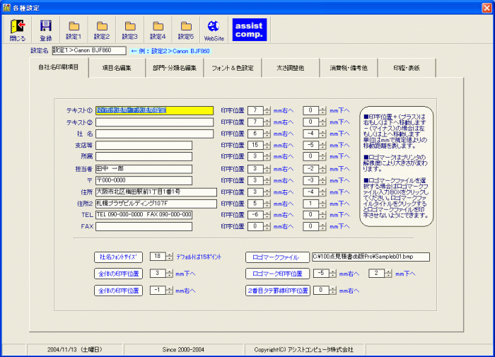Adjust テキスト① mm右へ spinner
This screenshot has width=495, height=357.
point(267,110)
